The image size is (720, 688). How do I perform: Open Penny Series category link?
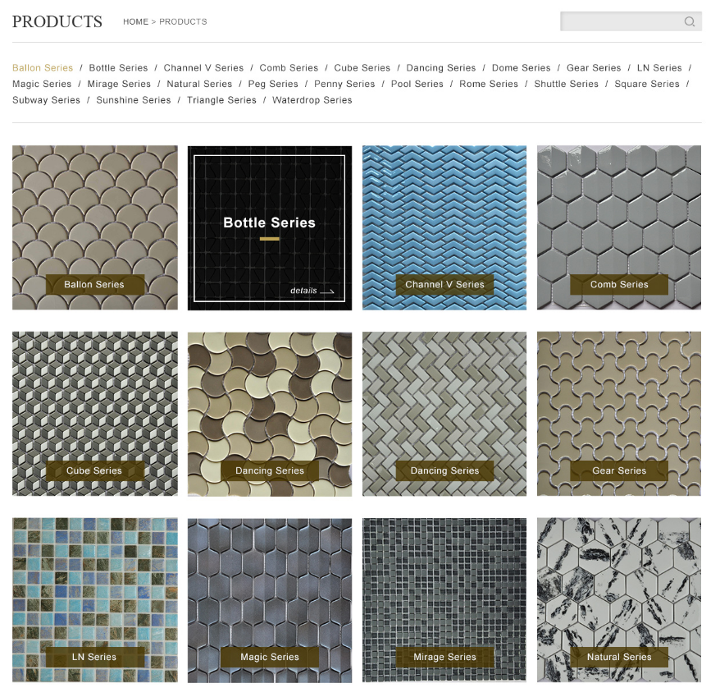tap(344, 84)
